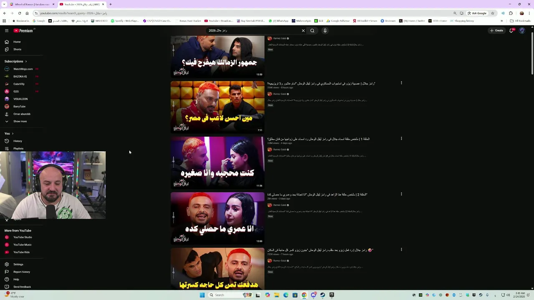Open options for bottom partially shown video

tap(401, 250)
